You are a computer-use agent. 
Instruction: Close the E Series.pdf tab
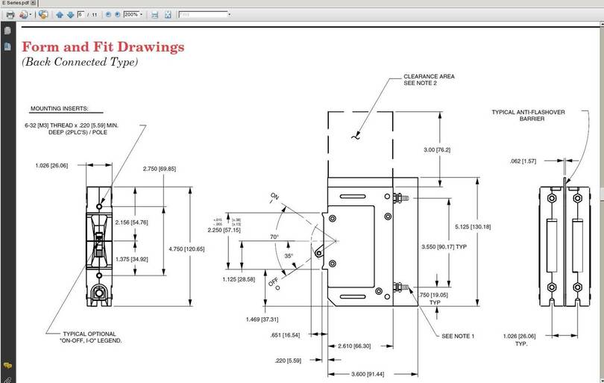tap(34, 3)
